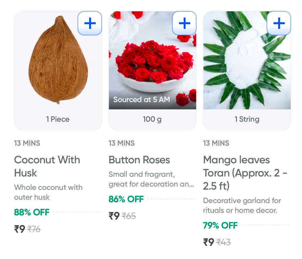Click the Sourced at 5 AM badge

141,100
